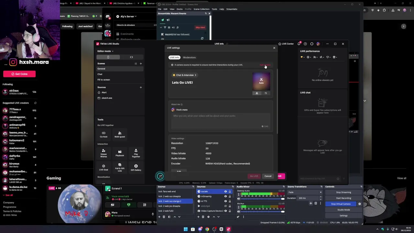Screen dimensions: 414x233
Task: Click the magic wand floating button
Action: [x=160, y=176]
